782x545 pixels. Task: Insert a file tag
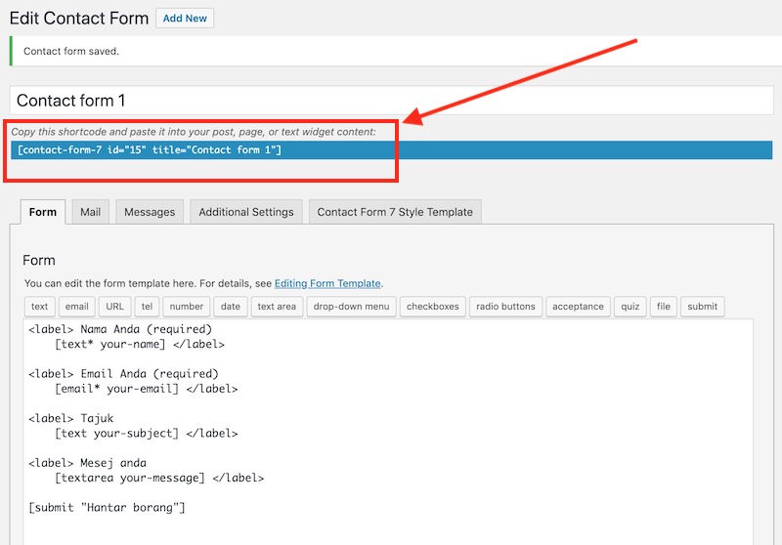pyautogui.click(x=664, y=307)
